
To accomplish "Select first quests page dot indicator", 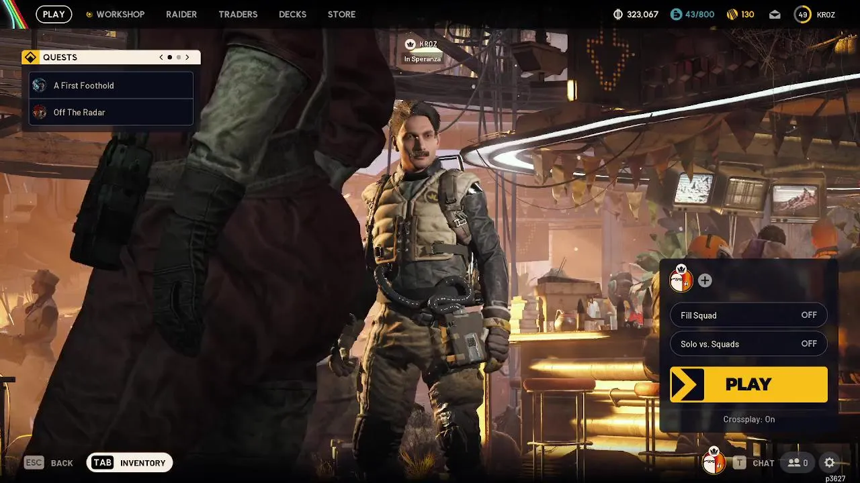I will [169, 57].
